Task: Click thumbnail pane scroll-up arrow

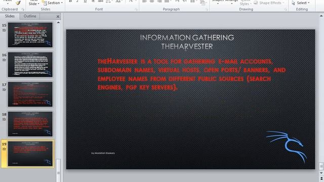Action: coord(59,22)
